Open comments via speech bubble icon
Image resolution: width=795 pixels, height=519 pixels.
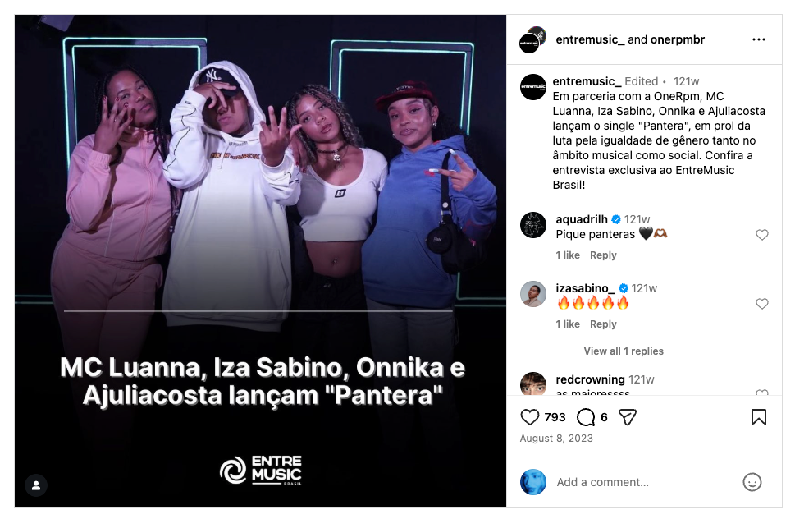tap(586, 417)
